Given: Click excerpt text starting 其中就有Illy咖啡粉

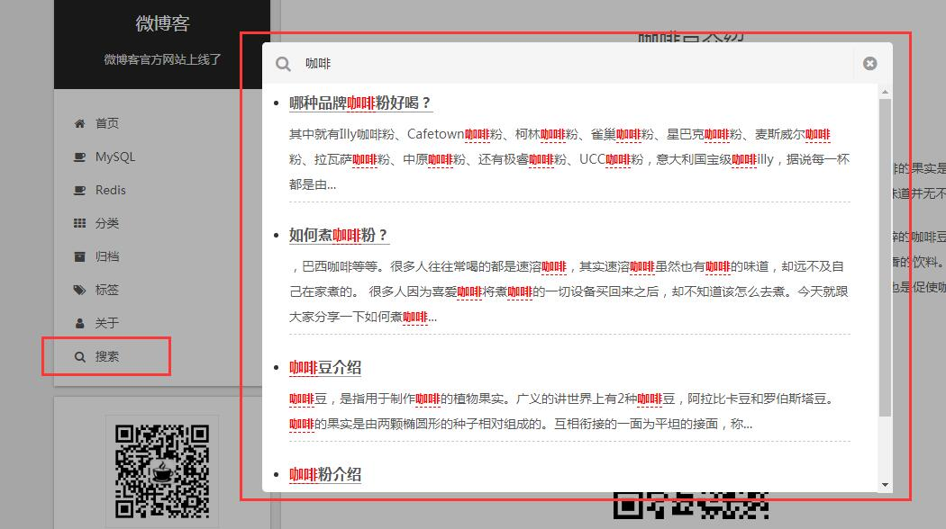Looking at the screenshot, I should point(569,159).
